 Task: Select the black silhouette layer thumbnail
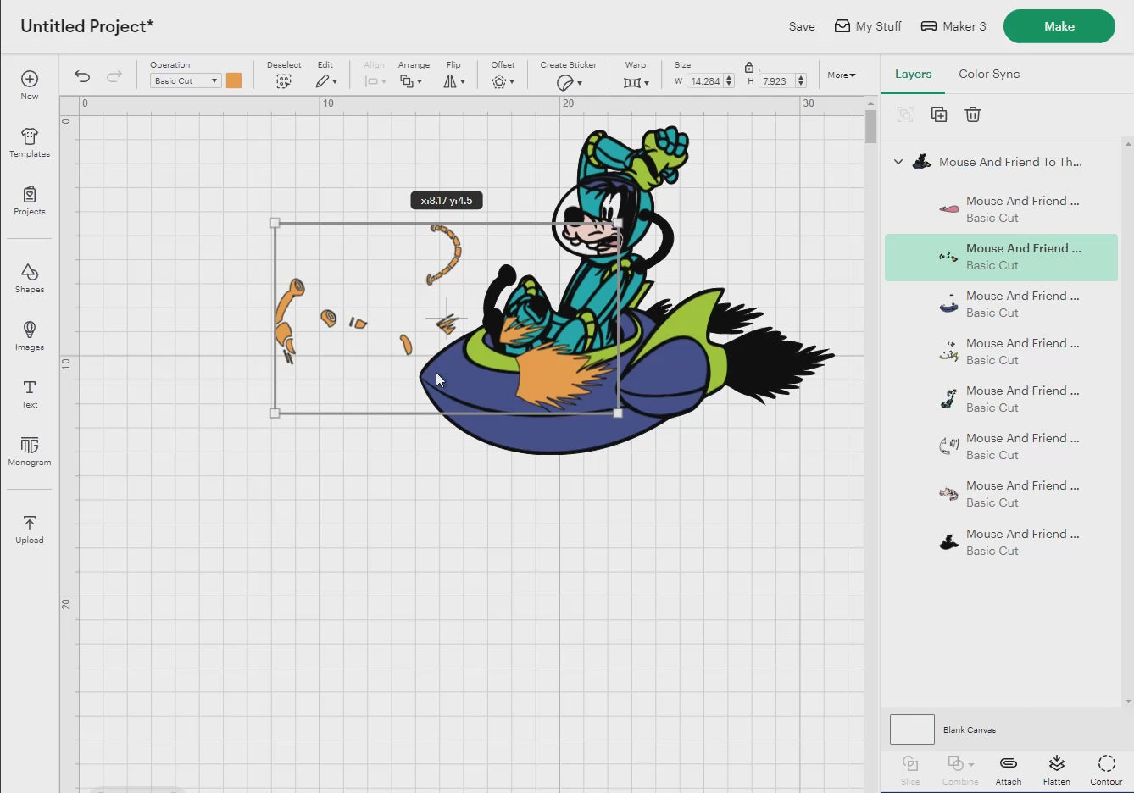coord(949,541)
